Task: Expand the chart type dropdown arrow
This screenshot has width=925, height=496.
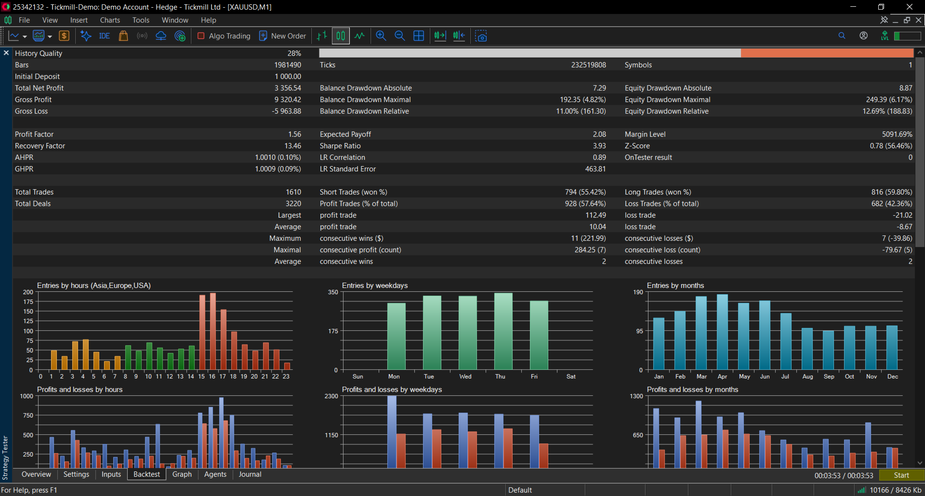Action: [25, 37]
